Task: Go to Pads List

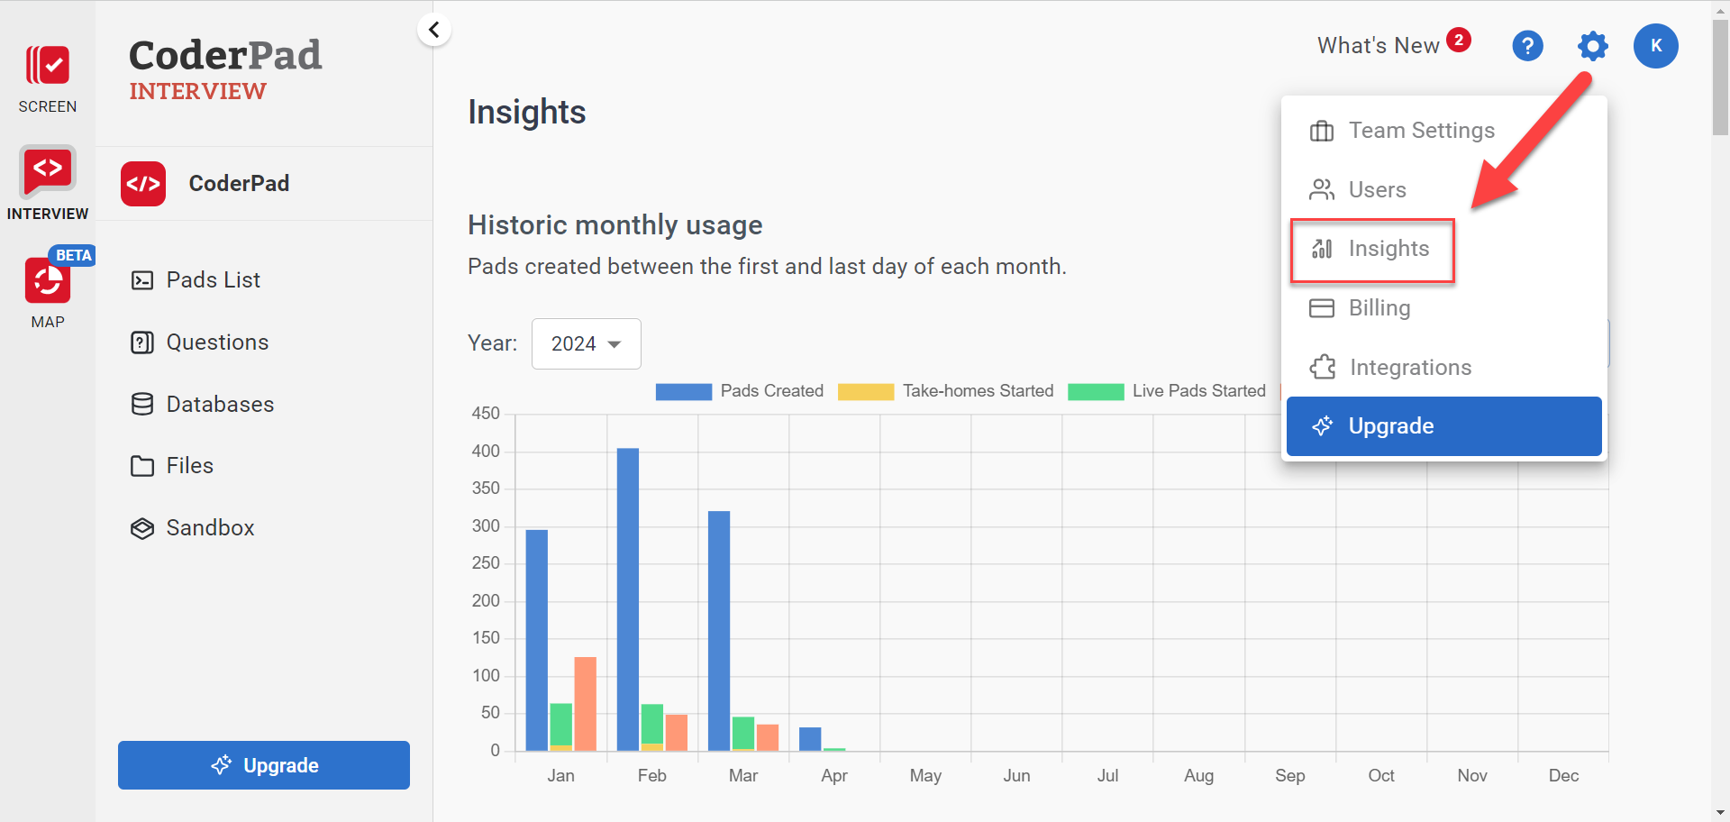Action: (213, 280)
